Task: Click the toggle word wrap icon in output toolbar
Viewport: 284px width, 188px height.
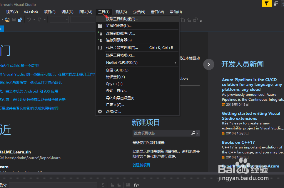Action: pyautogui.click(x=136, y=185)
